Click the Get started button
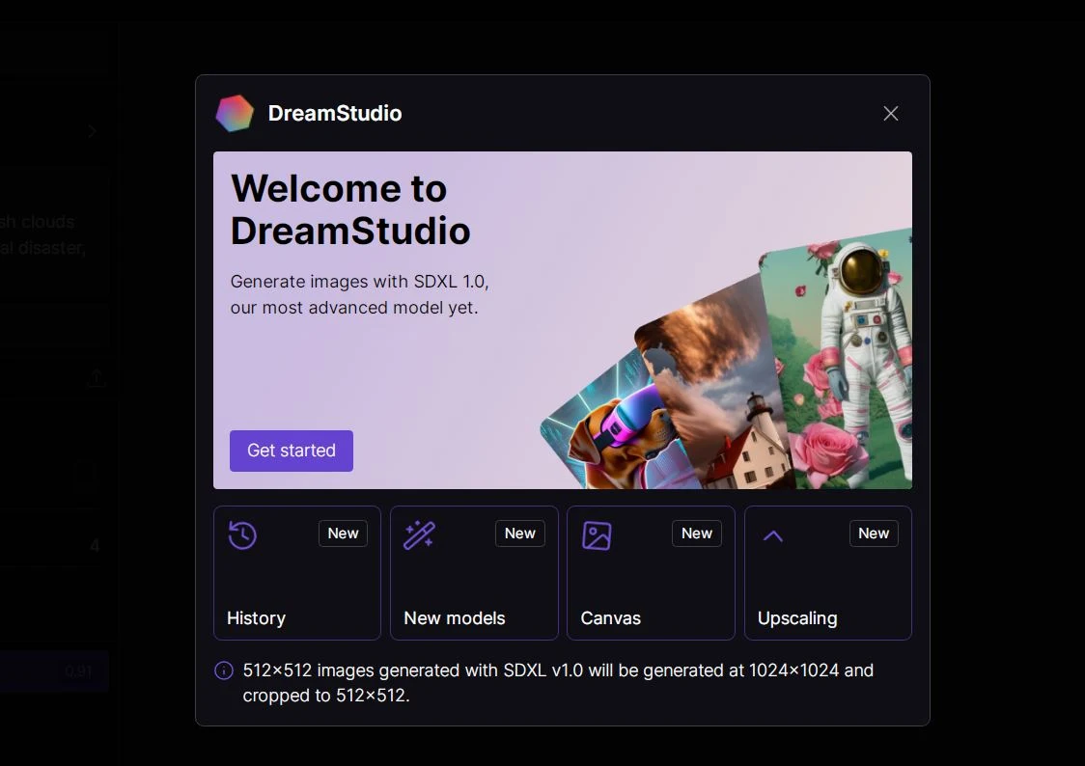Screen dimensions: 1085x766 click(292, 451)
